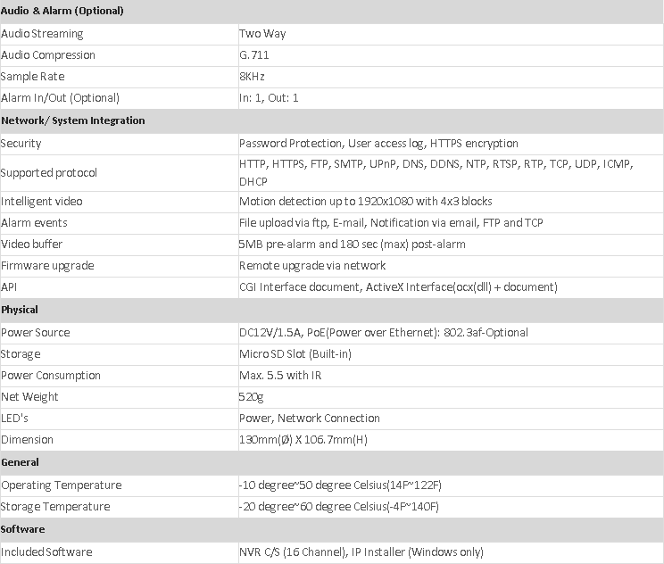Click the Physical section header
Viewport: 664px width, 564px height.
20,310
